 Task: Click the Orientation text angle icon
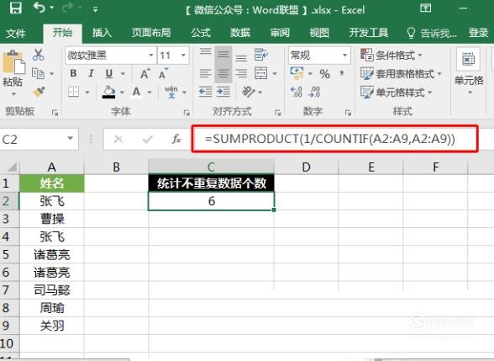[x=249, y=92]
